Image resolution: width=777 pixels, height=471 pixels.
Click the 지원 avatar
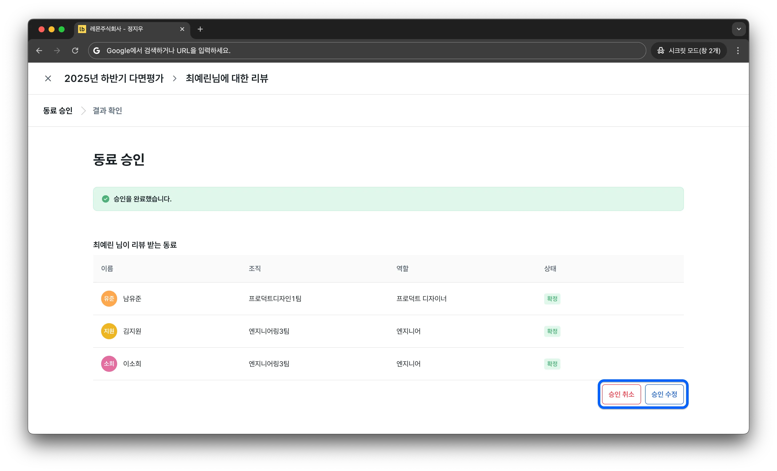click(x=109, y=331)
